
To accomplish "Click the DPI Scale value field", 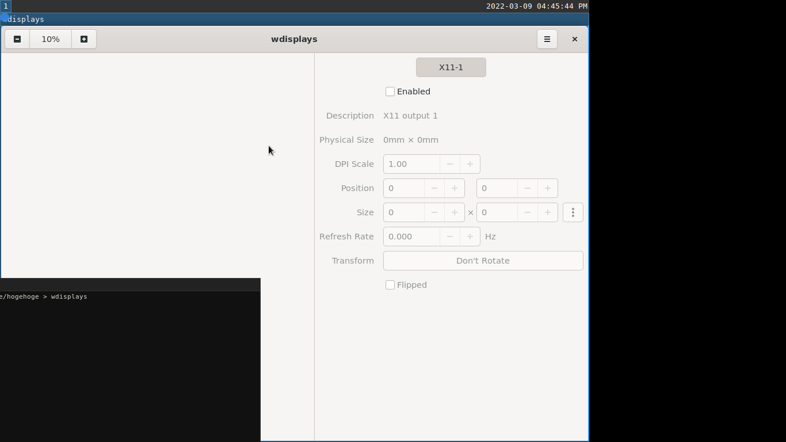I will 411,164.
